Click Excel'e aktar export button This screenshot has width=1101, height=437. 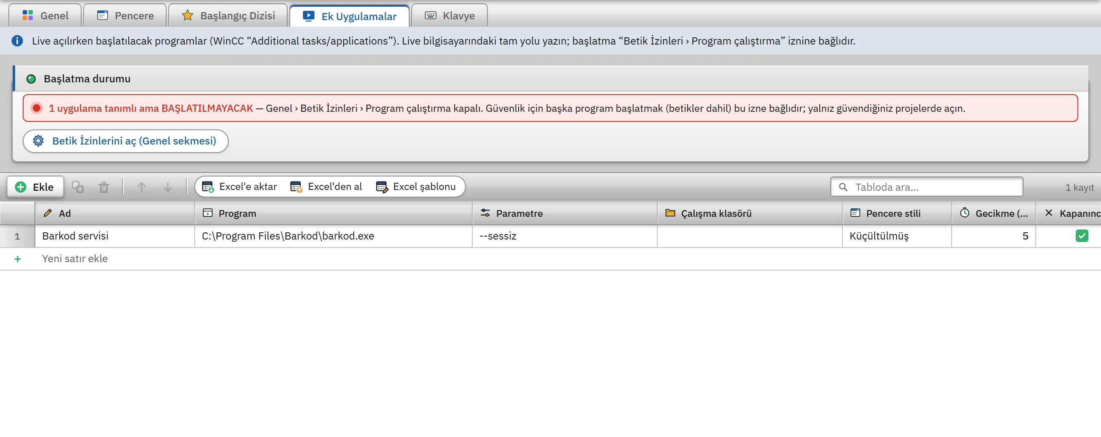[239, 187]
